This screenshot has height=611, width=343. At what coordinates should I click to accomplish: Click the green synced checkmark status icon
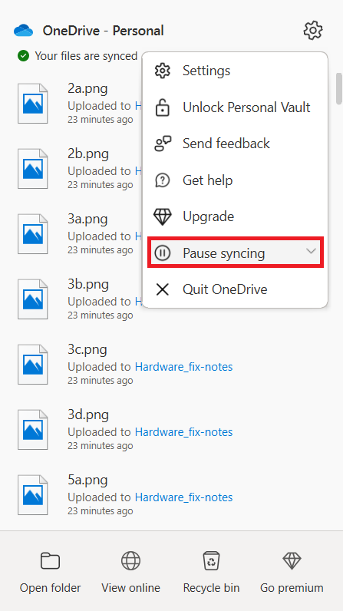pyautogui.click(x=23, y=56)
